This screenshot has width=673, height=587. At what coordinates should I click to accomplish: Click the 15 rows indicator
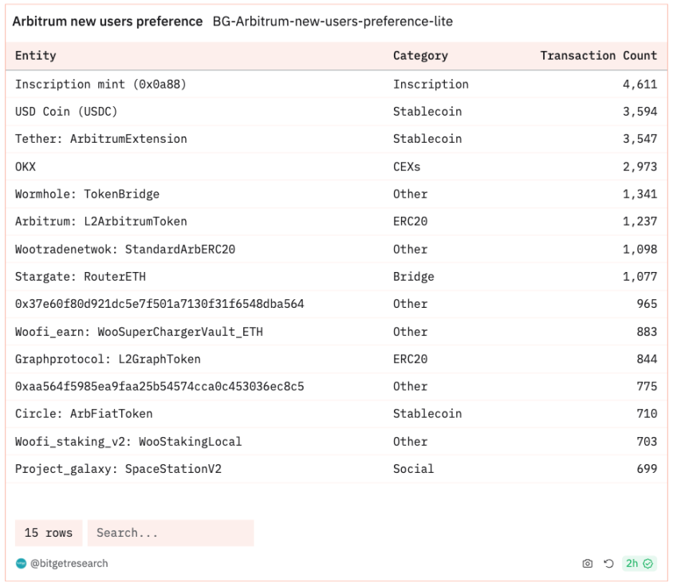[49, 533]
